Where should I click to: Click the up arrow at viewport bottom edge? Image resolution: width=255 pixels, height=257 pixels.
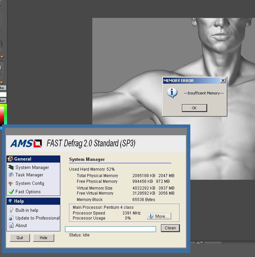[x=198, y=242]
